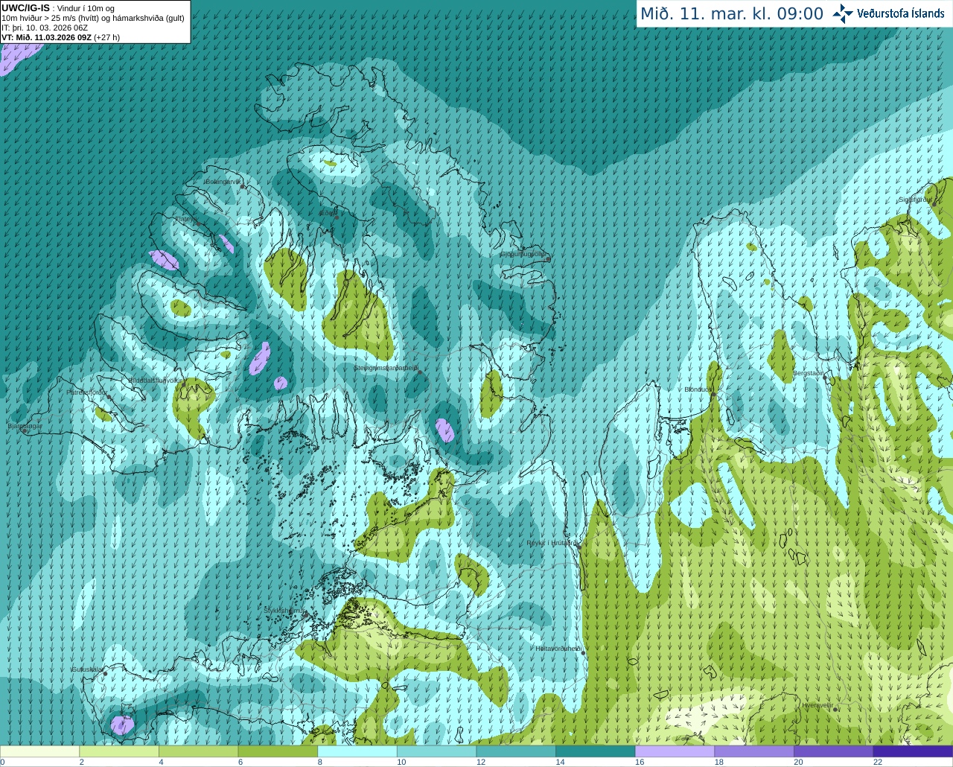
Task: Click the VT: Mið. 11.03.2026 09Z line
Action: (60, 37)
